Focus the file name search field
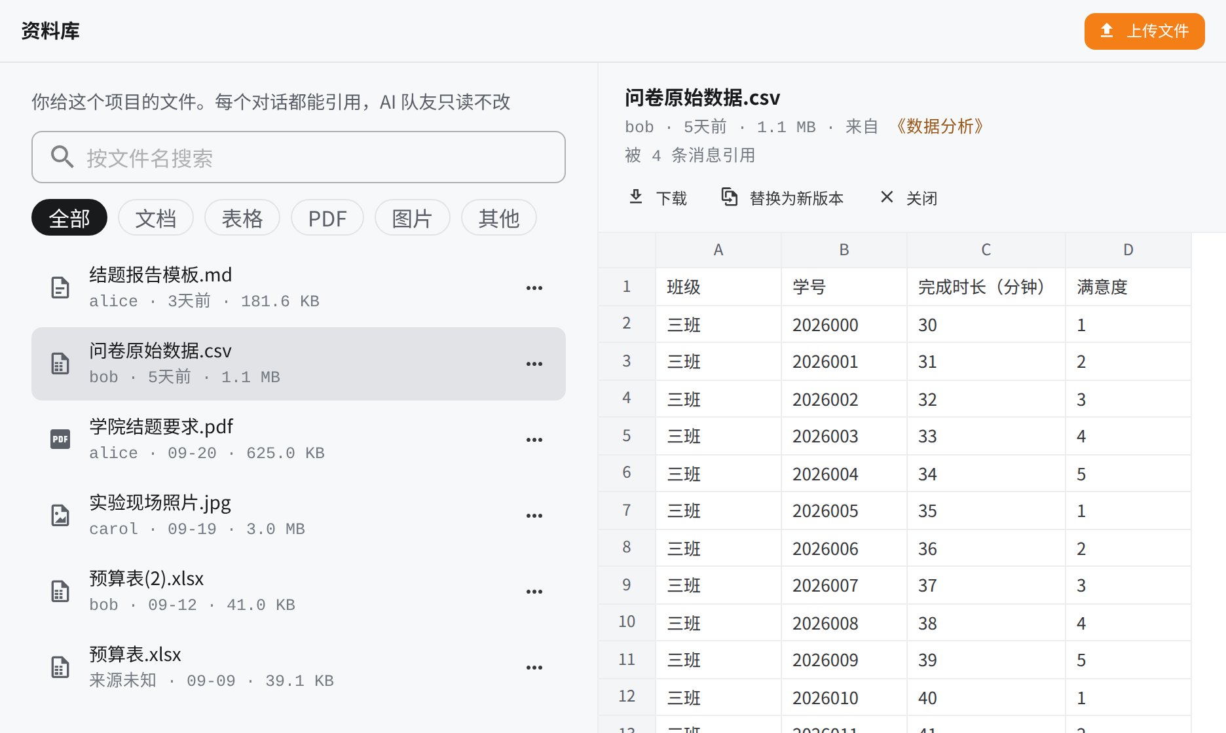This screenshot has height=733, width=1226. [299, 157]
